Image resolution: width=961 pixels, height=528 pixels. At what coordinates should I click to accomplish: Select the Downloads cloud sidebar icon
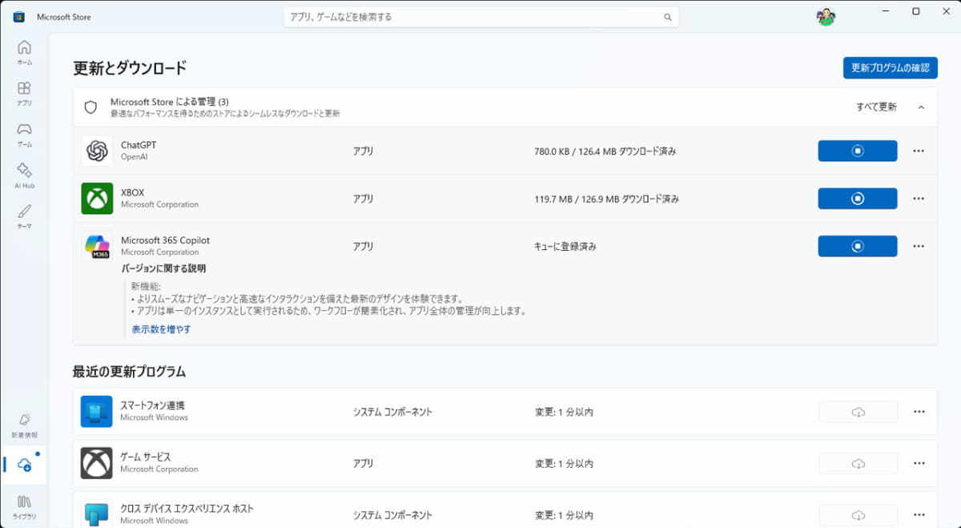point(24,466)
